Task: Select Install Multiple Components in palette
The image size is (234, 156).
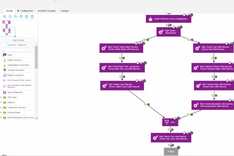Action: coord(17,65)
